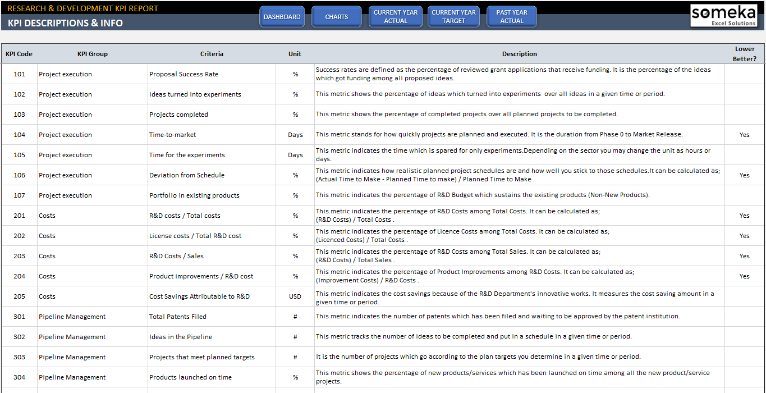View the Current Year Target report
Image resolution: width=766 pixels, height=393 pixels.
pos(453,16)
